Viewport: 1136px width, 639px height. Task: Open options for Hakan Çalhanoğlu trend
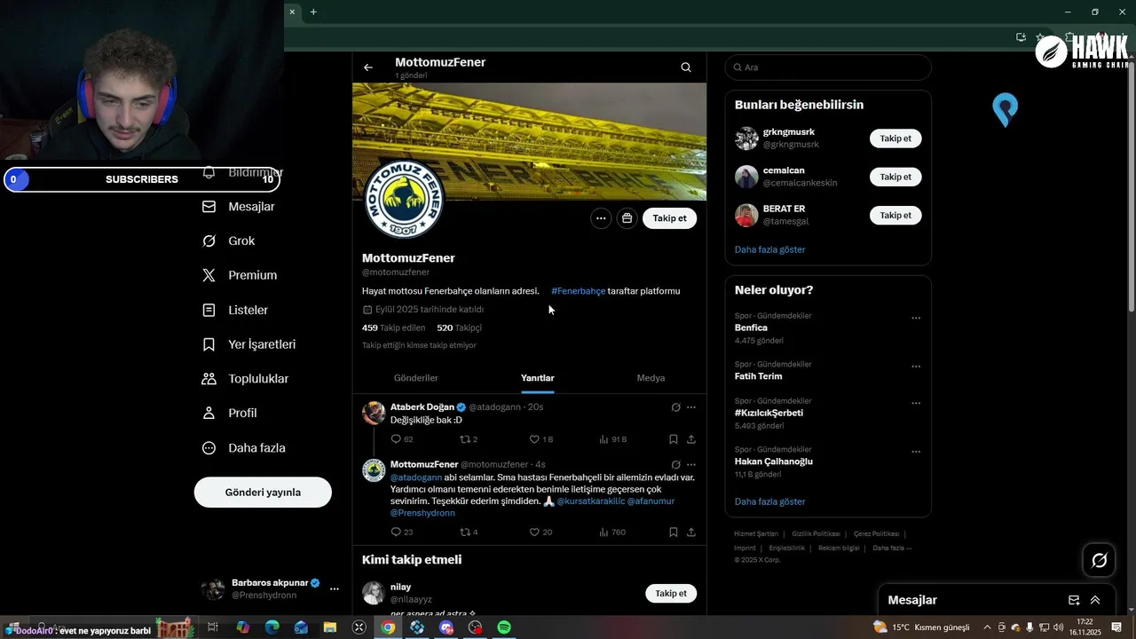916,452
